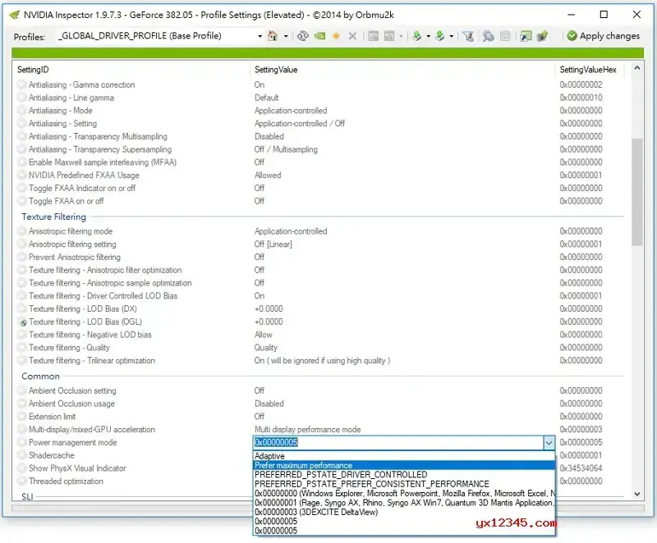Click the _GLOBAL_DRIVER_PROFILE profile name field
The height and width of the screenshot is (543, 657).
pyautogui.click(x=156, y=36)
